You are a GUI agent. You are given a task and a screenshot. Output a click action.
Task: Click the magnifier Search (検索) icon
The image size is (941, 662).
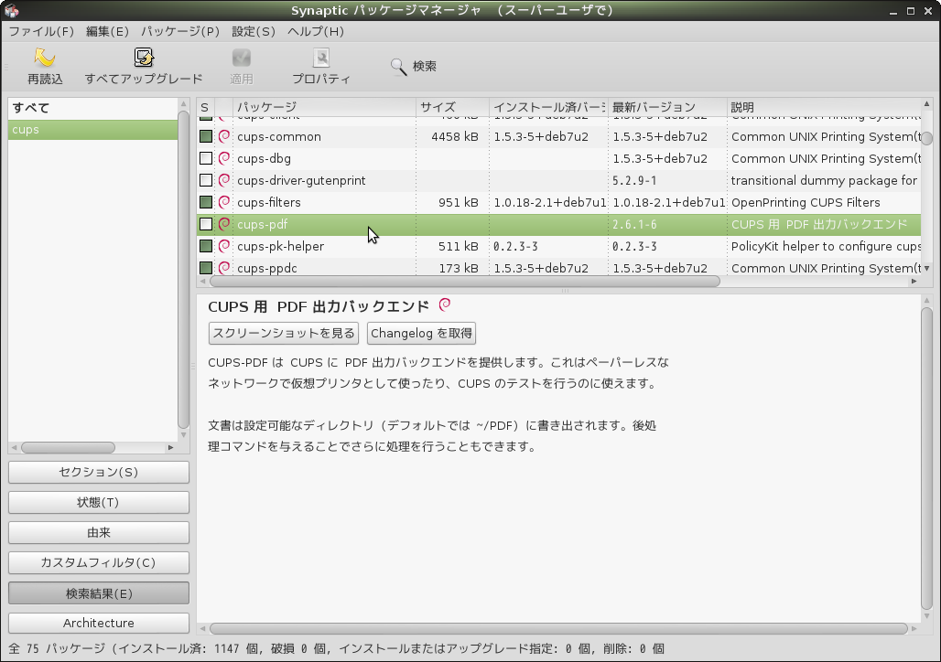pos(398,67)
